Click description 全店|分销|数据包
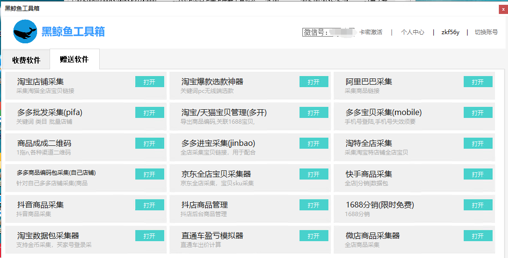508x258 pixels. point(366,183)
